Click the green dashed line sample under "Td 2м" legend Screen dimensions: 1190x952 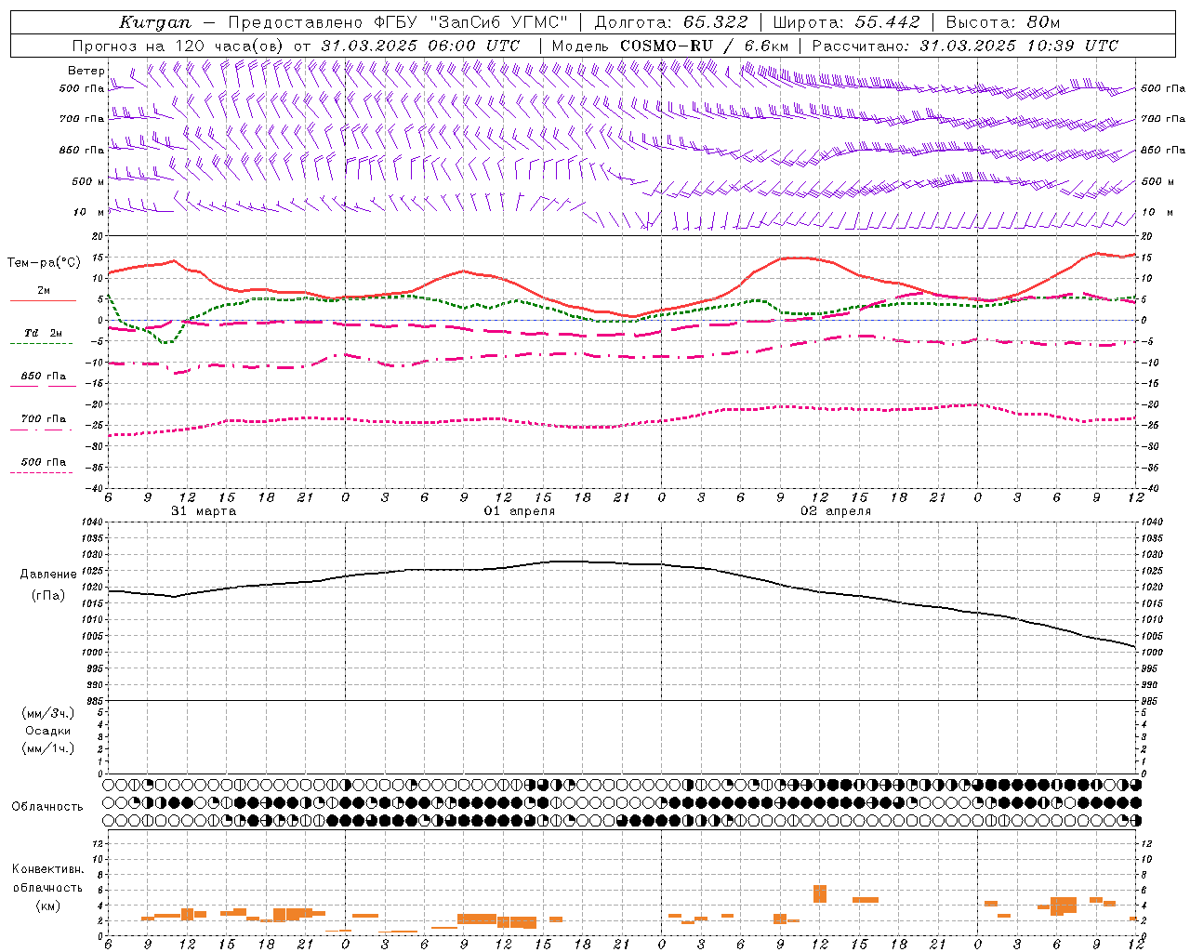pos(41,344)
